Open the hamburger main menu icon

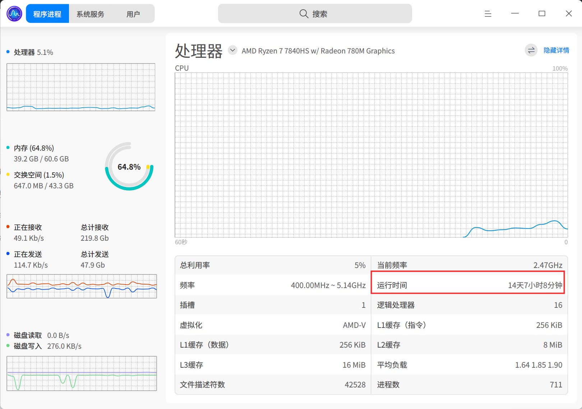pos(488,14)
